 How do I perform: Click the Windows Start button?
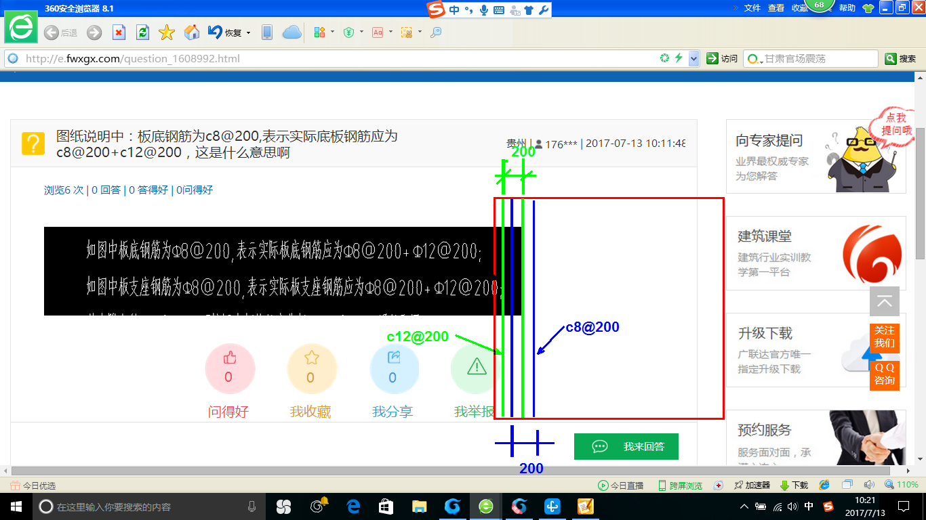pyautogui.click(x=16, y=506)
